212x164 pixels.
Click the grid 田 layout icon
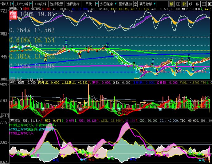(178, 4)
